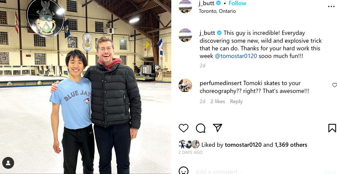View the Toronto, Ontario location page
This screenshot has width=337, height=174.
(x=217, y=11)
